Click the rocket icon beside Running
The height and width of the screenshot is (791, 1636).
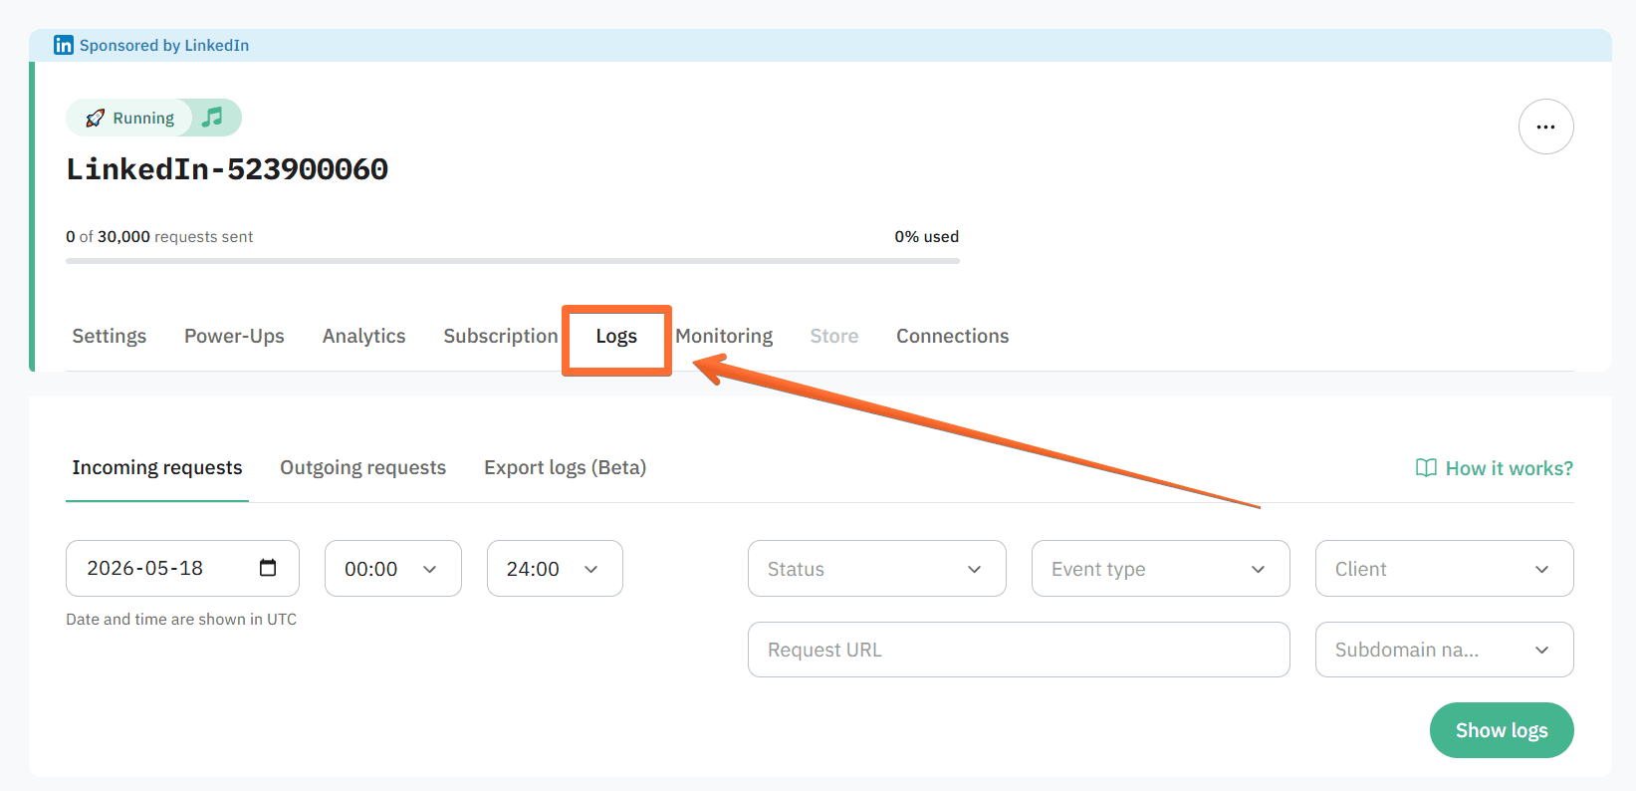coord(95,118)
